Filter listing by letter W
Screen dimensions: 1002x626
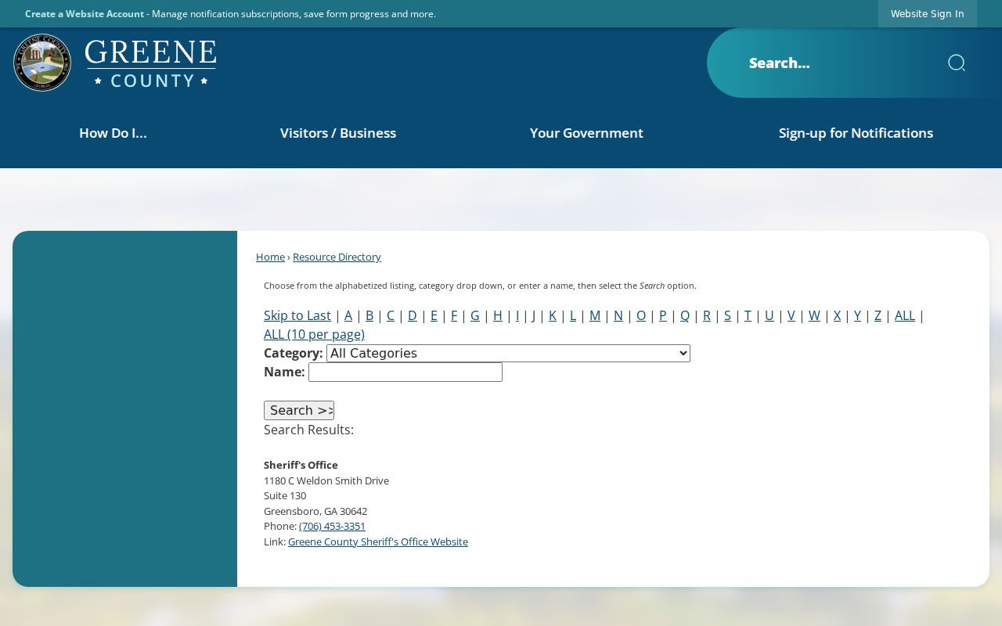coord(814,315)
